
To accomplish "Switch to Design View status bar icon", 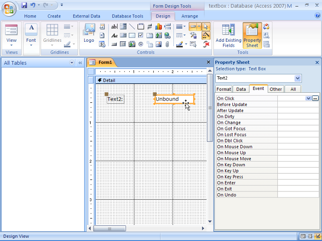I will pyautogui.click(x=318, y=236).
